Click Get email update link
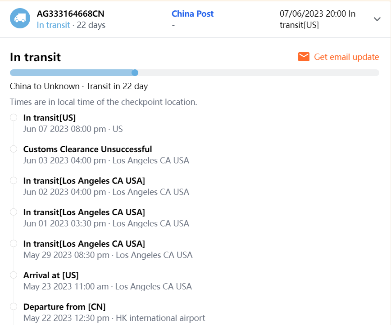The height and width of the screenshot is (325, 391). pos(346,57)
